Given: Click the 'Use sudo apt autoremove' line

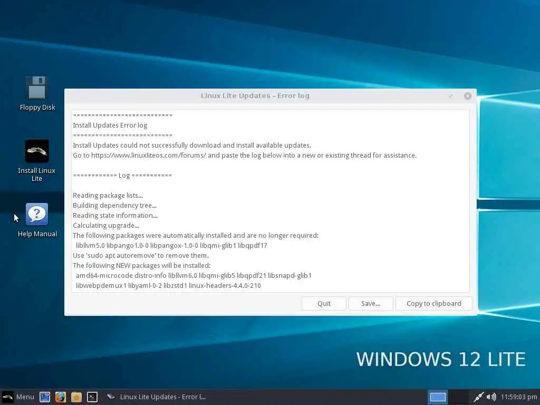Looking at the screenshot, I should click(140, 256).
